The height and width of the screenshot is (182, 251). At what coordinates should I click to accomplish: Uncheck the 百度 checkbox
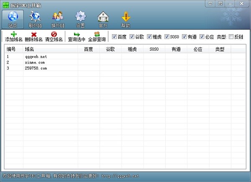point(114,37)
